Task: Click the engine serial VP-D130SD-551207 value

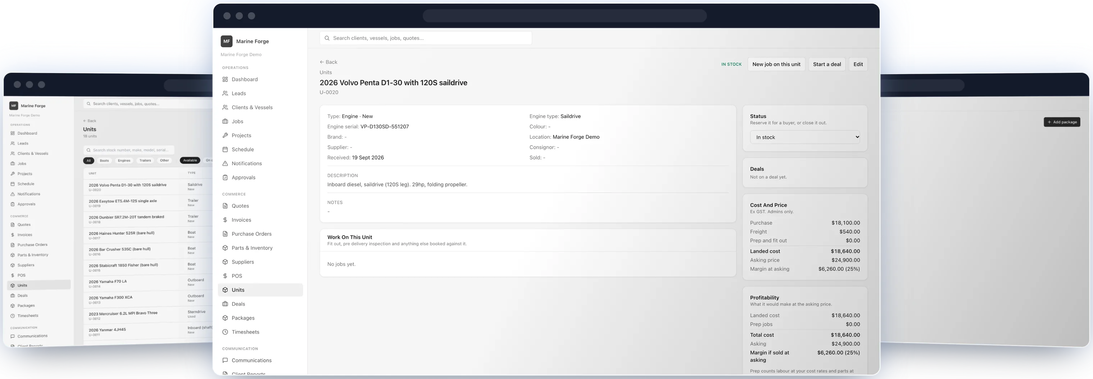Action: pos(384,126)
